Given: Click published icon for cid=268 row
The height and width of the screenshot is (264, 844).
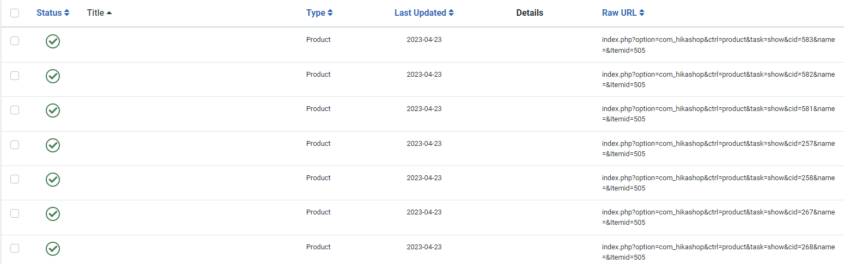Looking at the screenshot, I should [x=53, y=249].
